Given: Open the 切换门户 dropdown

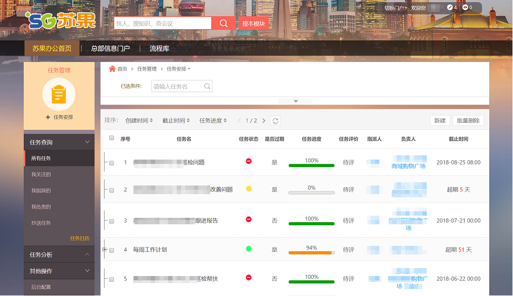Looking at the screenshot, I should [x=396, y=8].
